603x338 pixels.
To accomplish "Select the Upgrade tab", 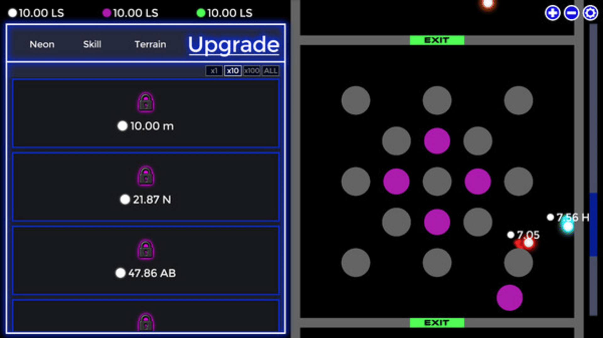I will tap(233, 45).
